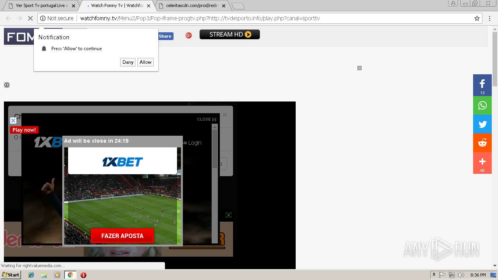The width and height of the screenshot is (498, 280).
Task: Show hidden system tray icons
Action: (434, 275)
